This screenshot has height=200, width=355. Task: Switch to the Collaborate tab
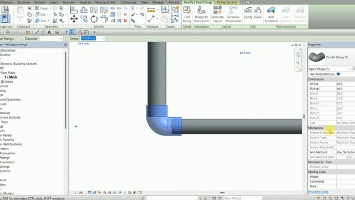128,2
